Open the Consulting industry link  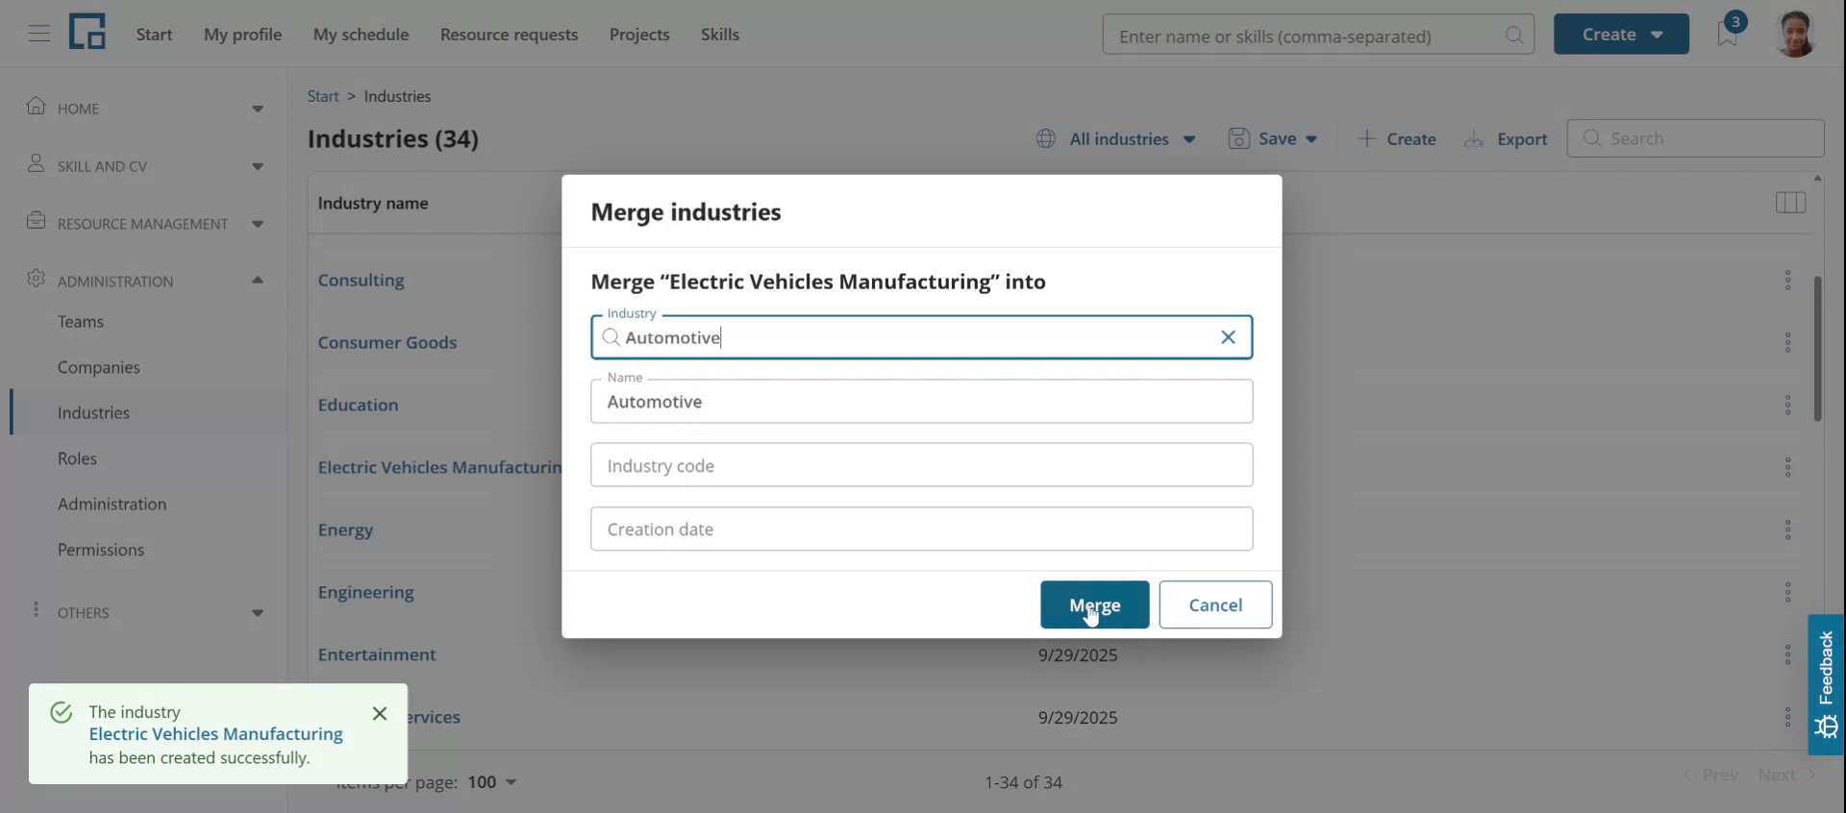361,280
